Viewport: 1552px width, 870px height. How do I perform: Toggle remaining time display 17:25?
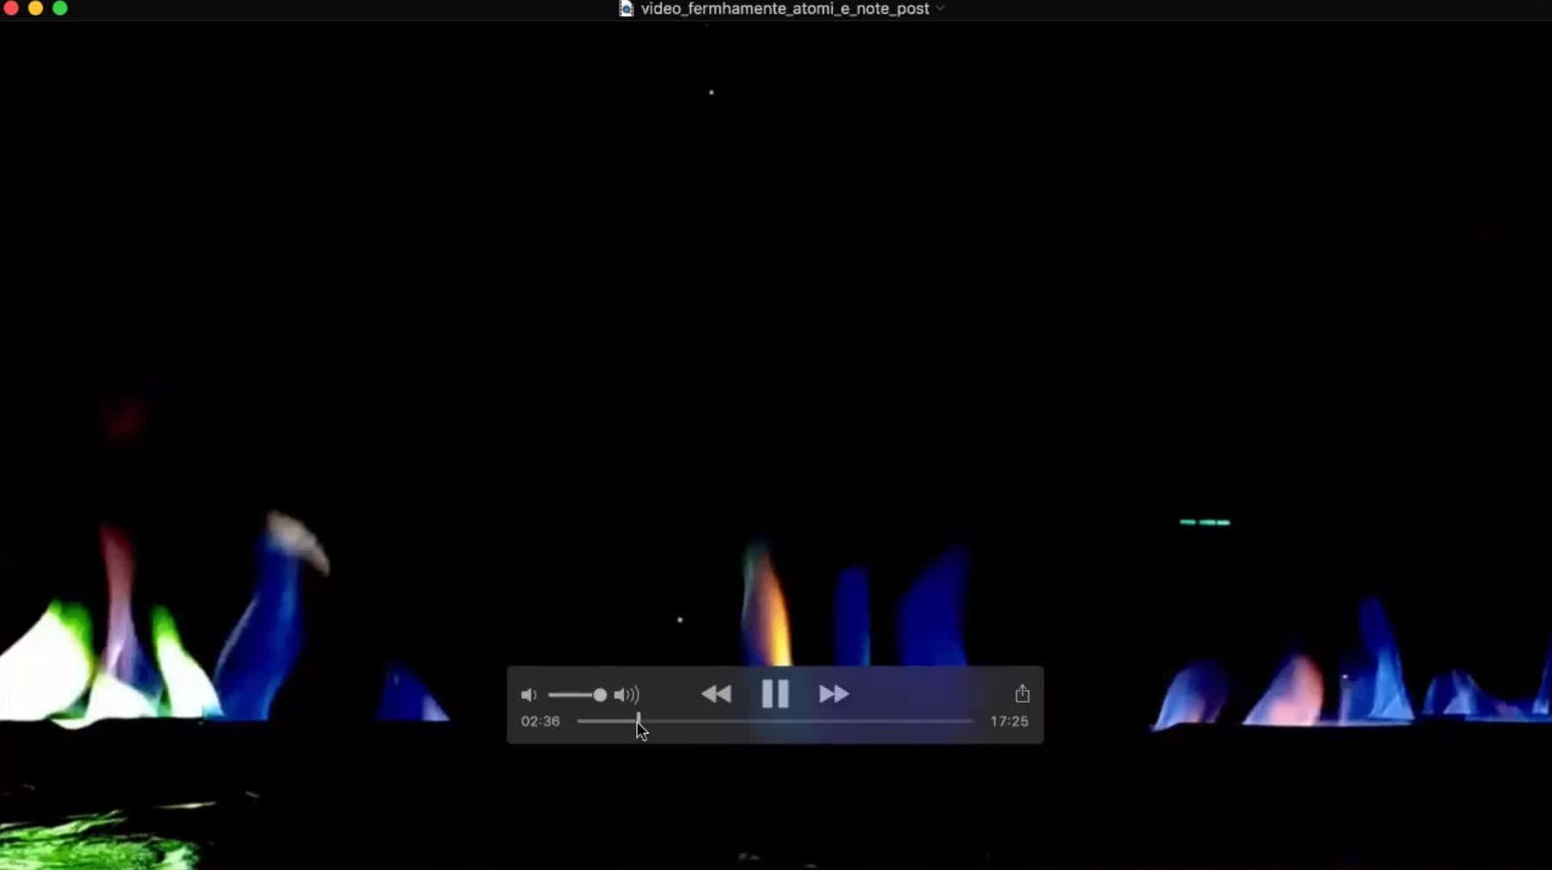coord(1009,722)
